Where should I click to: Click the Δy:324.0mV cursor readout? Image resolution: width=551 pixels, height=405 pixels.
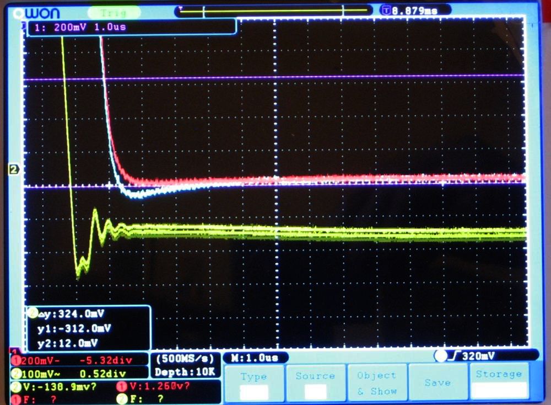71,313
